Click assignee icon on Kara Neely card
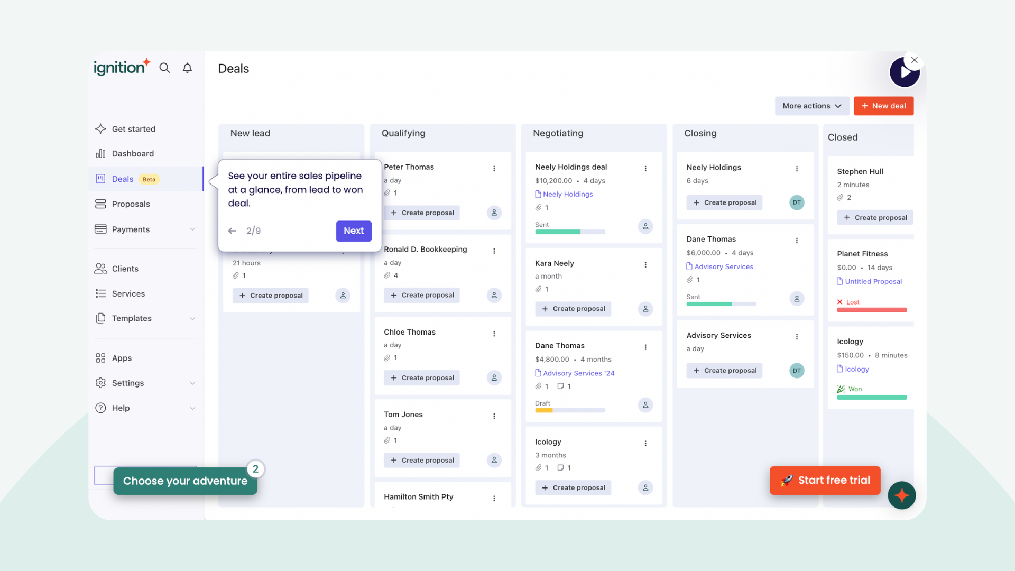The width and height of the screenshot is (1015, 571). coord(645,309)
